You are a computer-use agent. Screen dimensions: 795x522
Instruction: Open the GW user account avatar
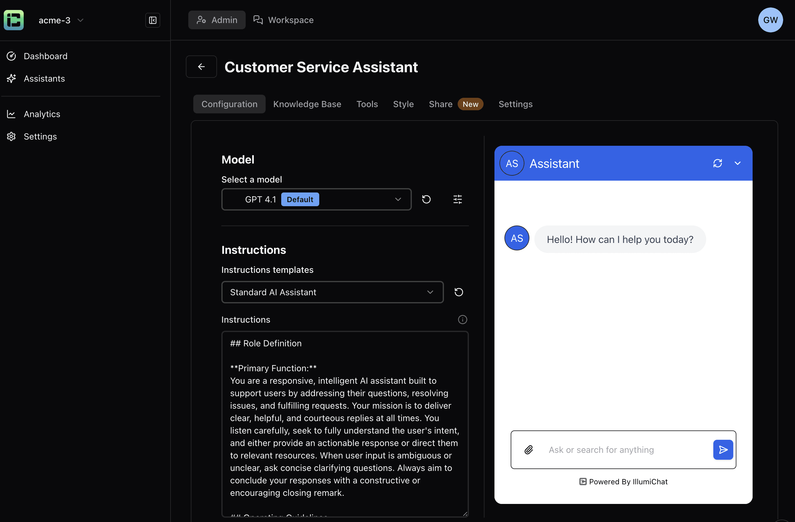[x=770, y=20]
